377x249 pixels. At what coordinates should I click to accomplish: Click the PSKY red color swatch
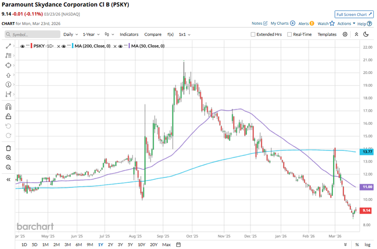pos(32,46)
